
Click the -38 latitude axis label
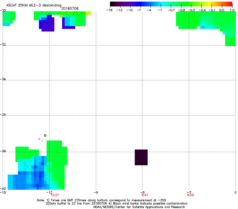tap(3, 151)
